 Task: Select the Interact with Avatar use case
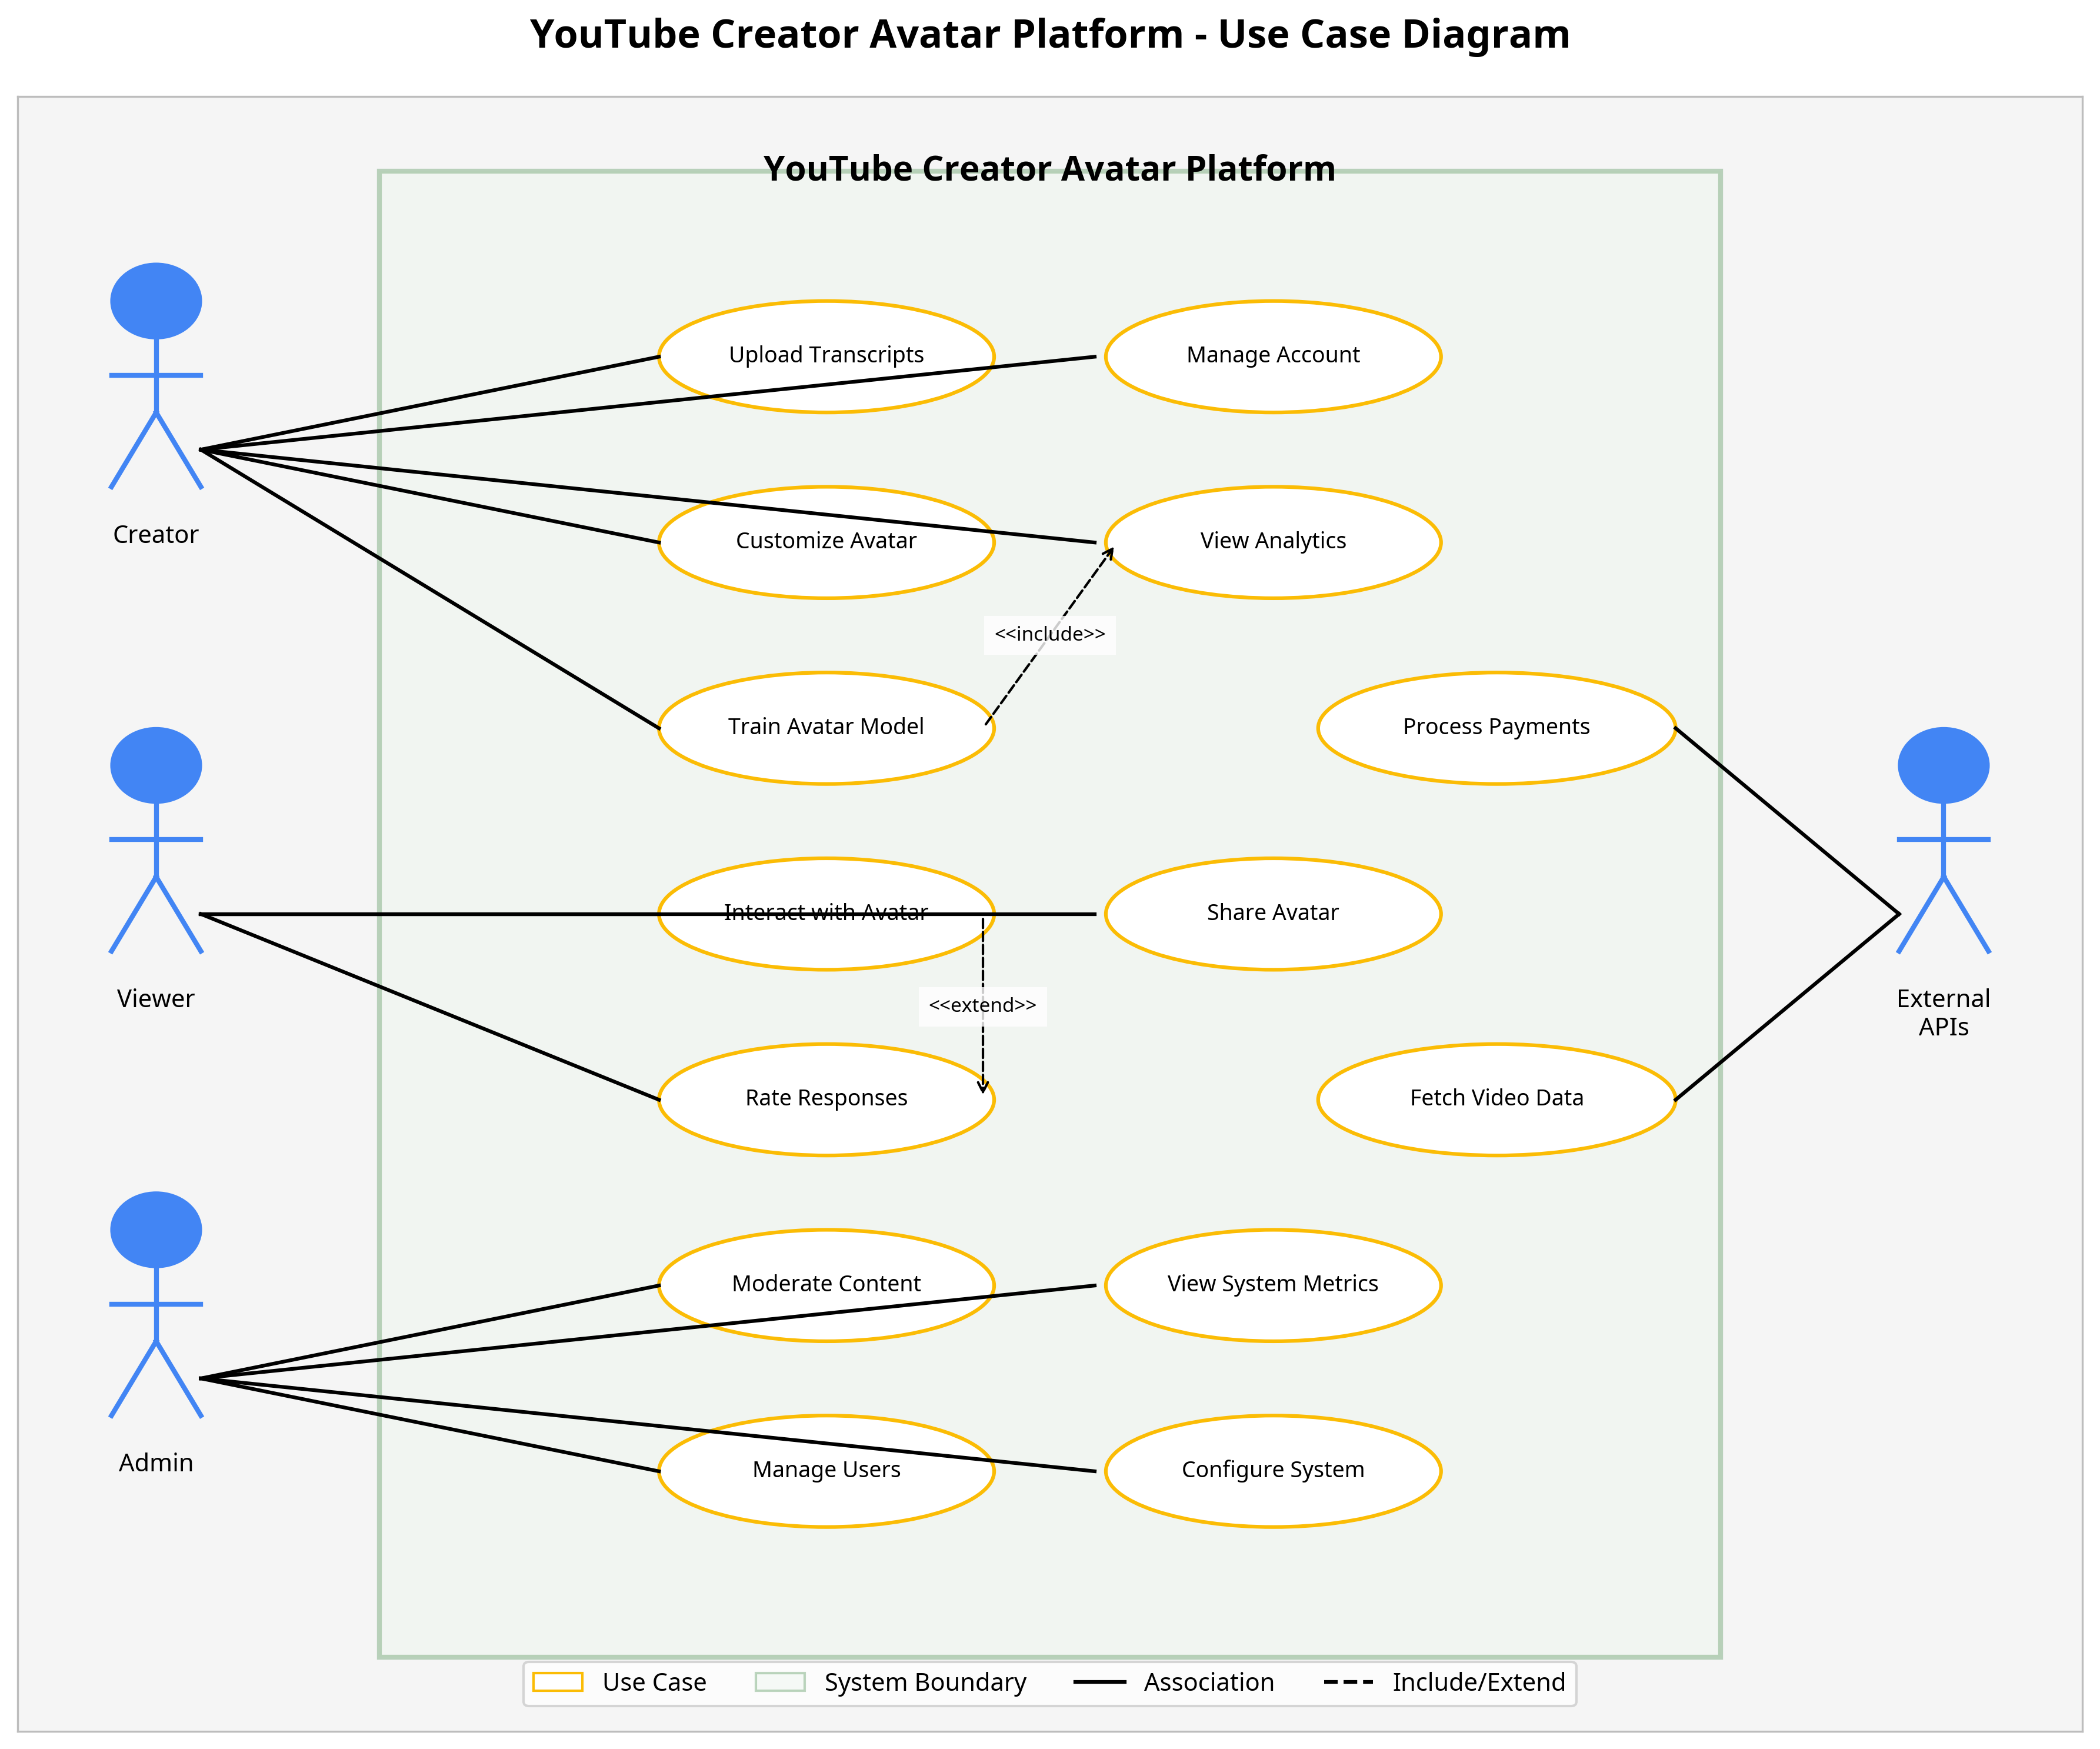pos(826,913)
